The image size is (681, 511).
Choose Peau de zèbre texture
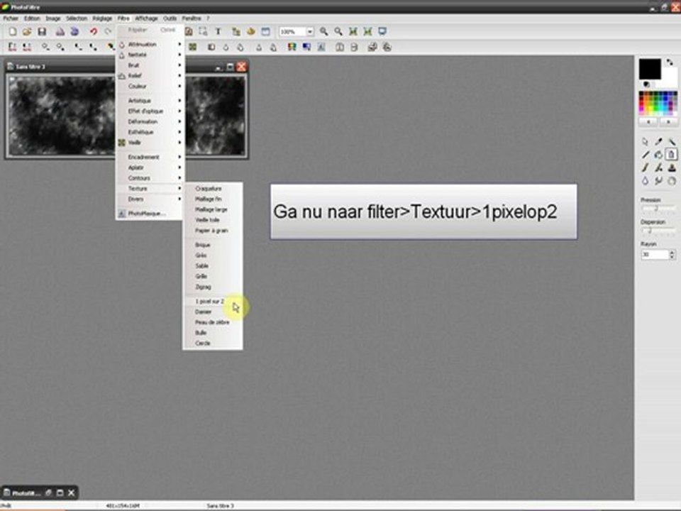pos(212,322)
